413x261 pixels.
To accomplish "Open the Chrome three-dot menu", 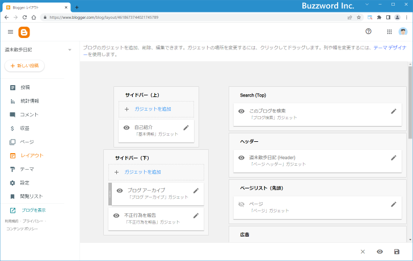I will [x=407, y=18].
